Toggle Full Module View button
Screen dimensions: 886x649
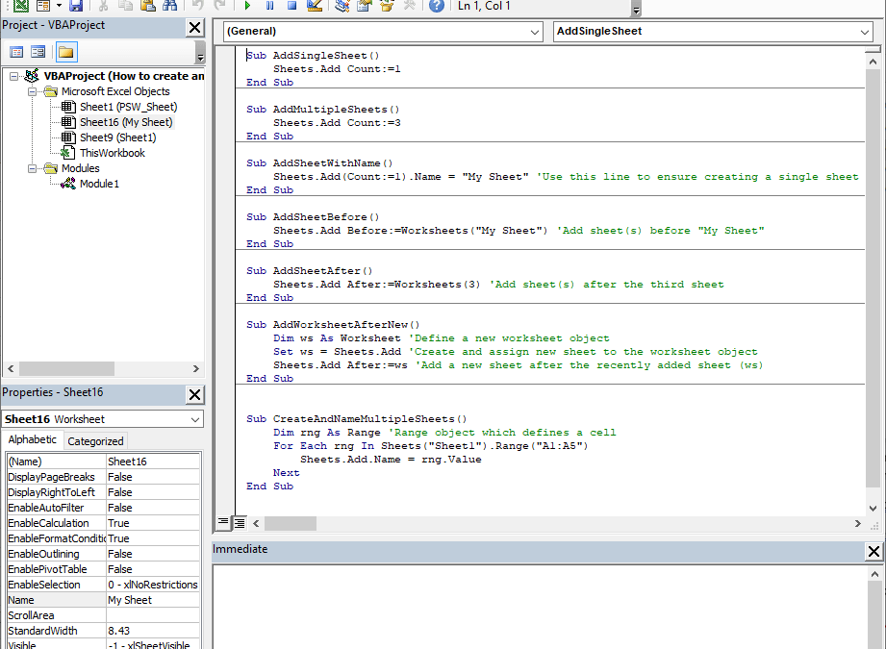[x=240, y=523]
